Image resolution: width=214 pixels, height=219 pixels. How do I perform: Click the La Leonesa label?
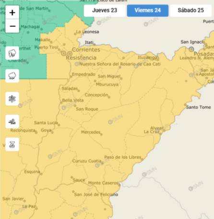click(87, 32)
